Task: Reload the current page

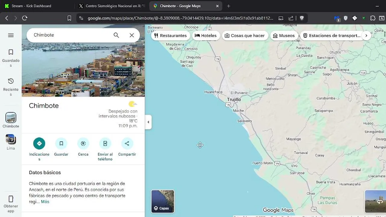Action: pyautogui.click(x=25, y=18)
